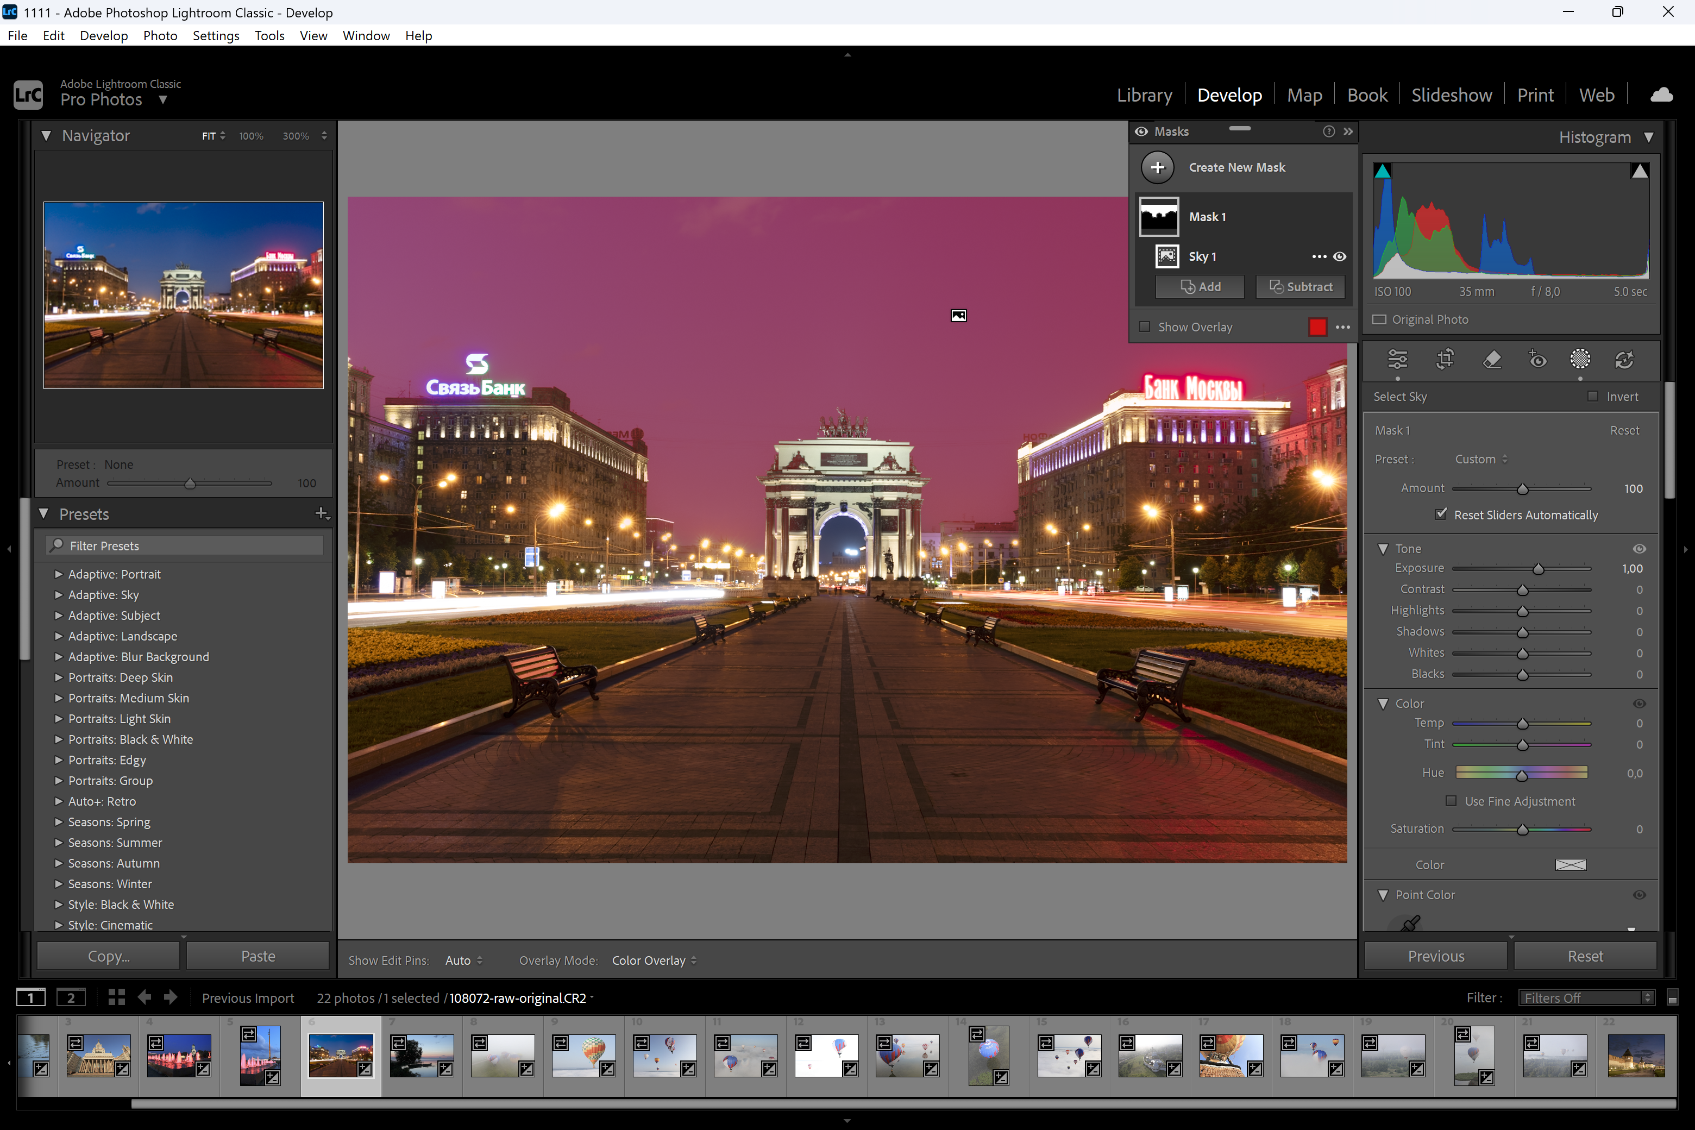Open the Sky 1 three-dot options

point(1318,256)
